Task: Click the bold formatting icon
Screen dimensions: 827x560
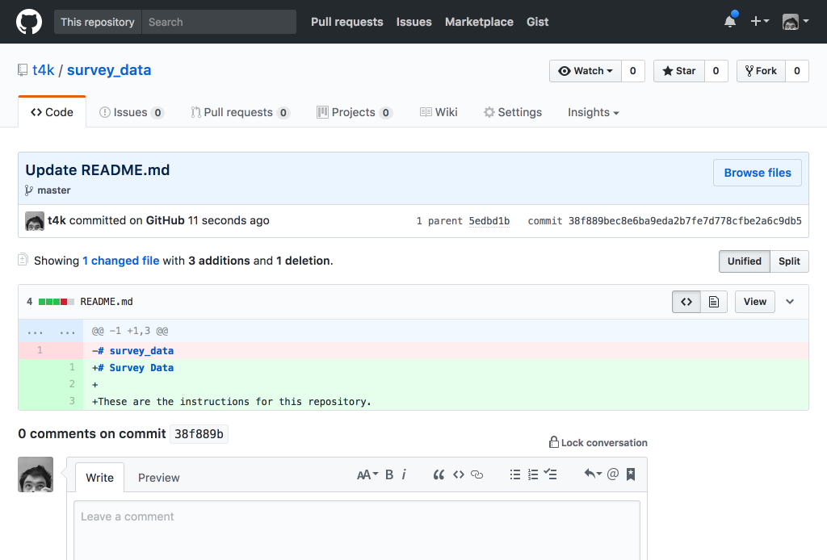Action: 389,474
